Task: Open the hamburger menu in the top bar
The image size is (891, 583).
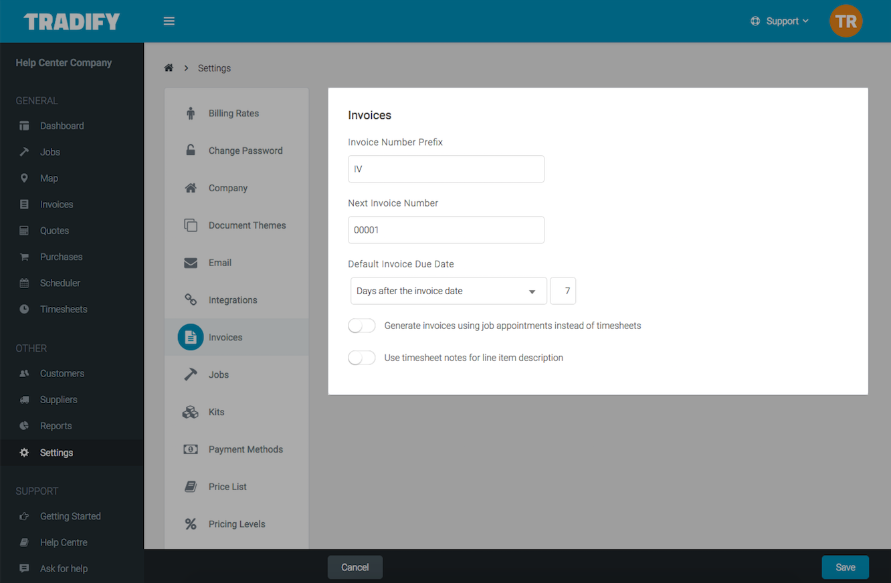Action: (169, 21)
